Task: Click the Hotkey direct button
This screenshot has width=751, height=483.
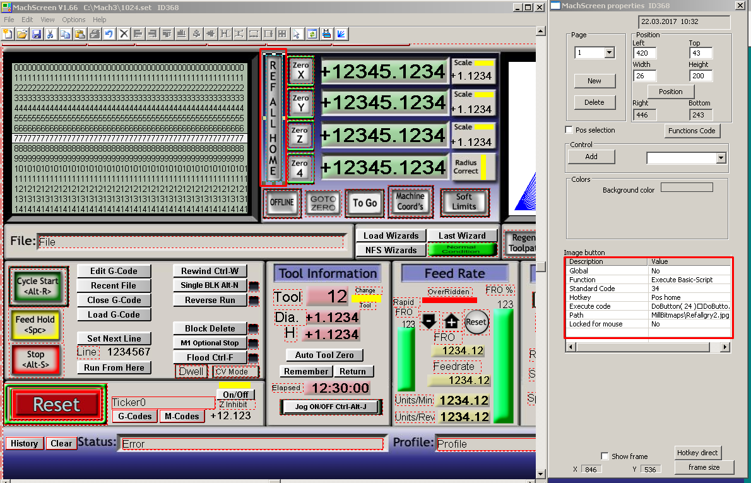Action: click(697, 453)
